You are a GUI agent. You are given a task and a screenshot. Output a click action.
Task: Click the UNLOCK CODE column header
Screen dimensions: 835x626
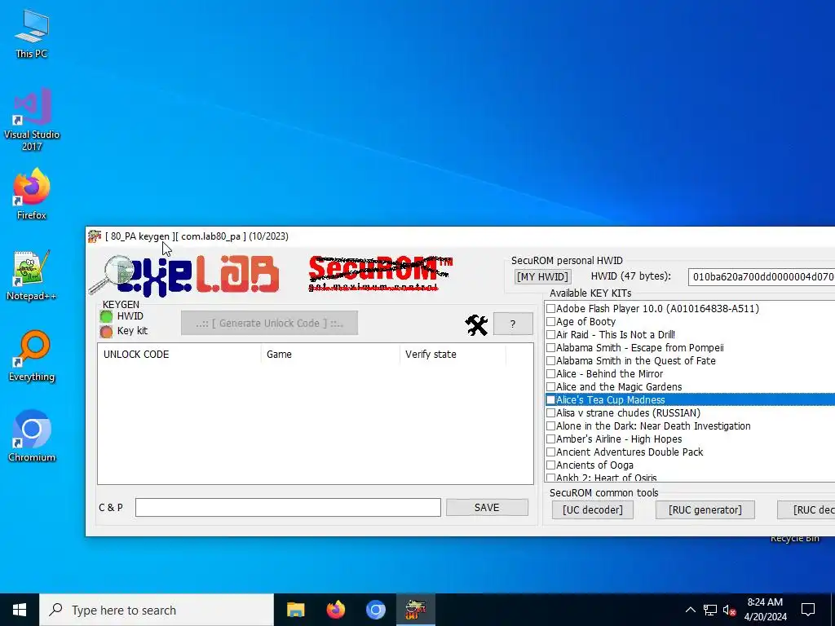(x=179, y=355)
